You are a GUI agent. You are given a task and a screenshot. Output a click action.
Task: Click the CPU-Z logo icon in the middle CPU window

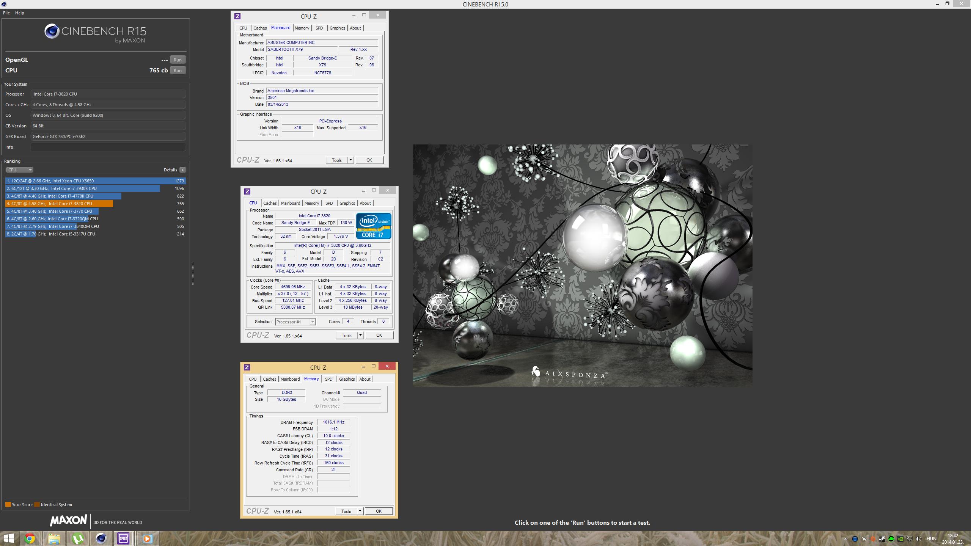coord(247,191)
